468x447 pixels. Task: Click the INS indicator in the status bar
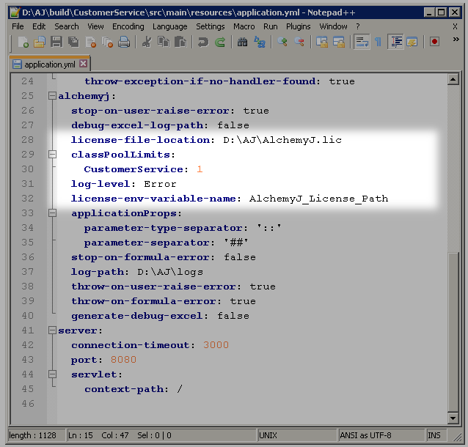(434, 435)
